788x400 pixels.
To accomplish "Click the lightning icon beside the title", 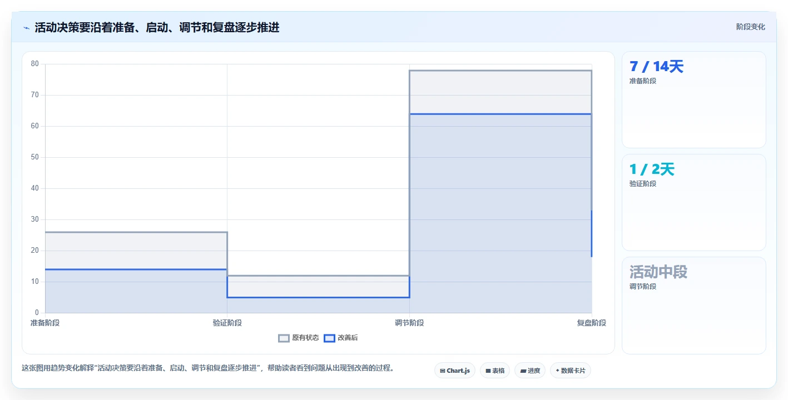I will [26, 28].
